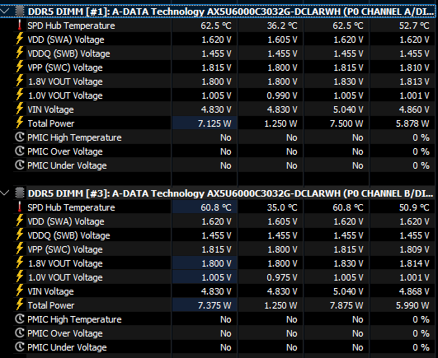Click DIMM #1 1.0V VOUT minimum 0.990 V
Screen dimensions: 438x358
coord(282,95)
